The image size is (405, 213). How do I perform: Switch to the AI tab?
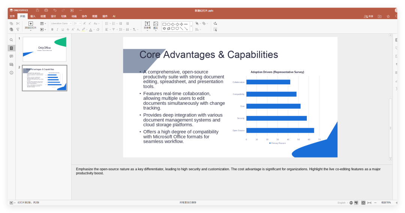(114, 16)
